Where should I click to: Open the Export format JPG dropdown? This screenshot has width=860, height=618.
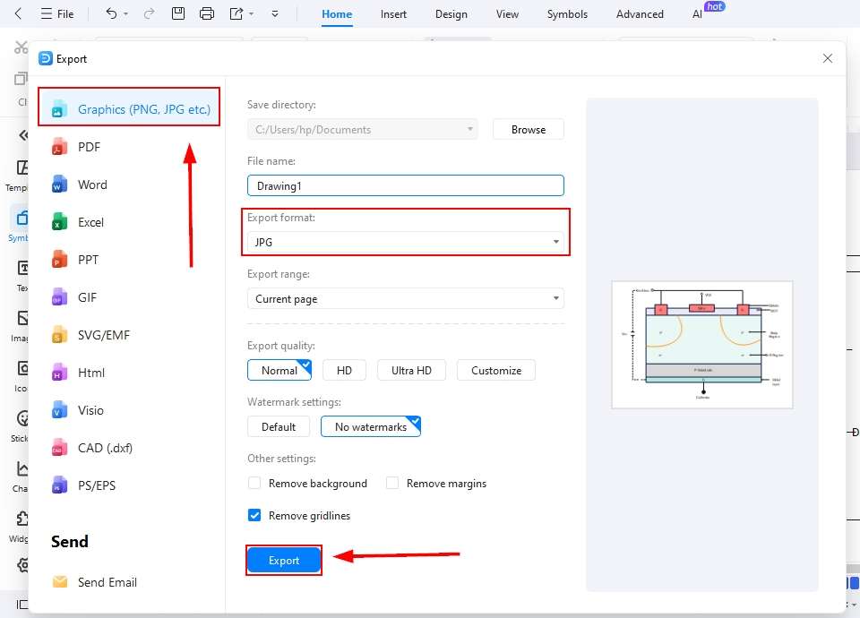click(405, 242)
